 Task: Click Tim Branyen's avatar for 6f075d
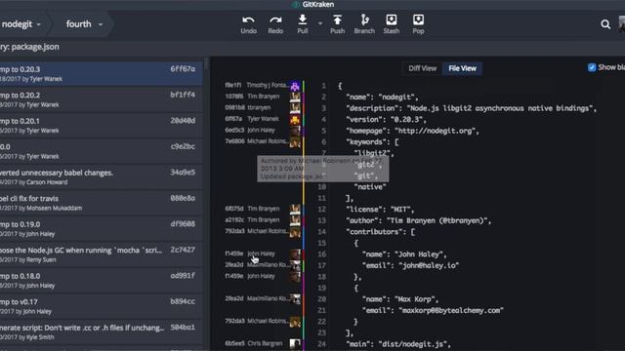coord(295,209)
